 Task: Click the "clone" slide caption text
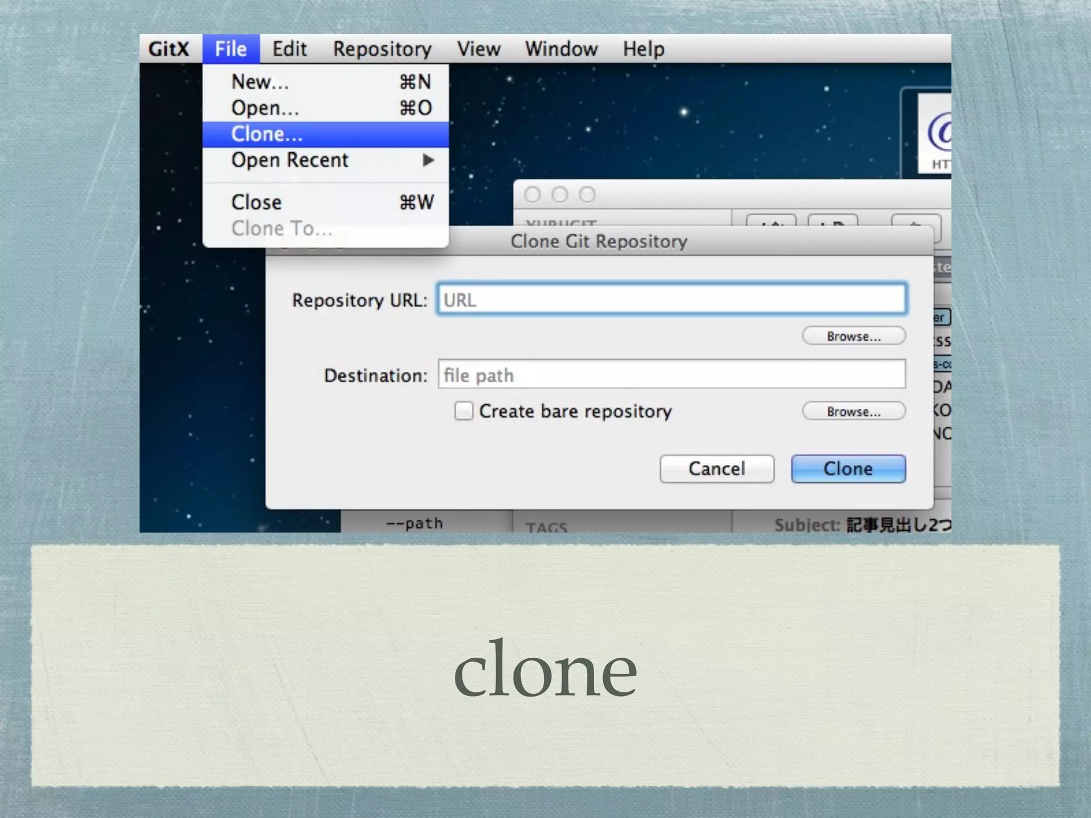coord(545,667)
